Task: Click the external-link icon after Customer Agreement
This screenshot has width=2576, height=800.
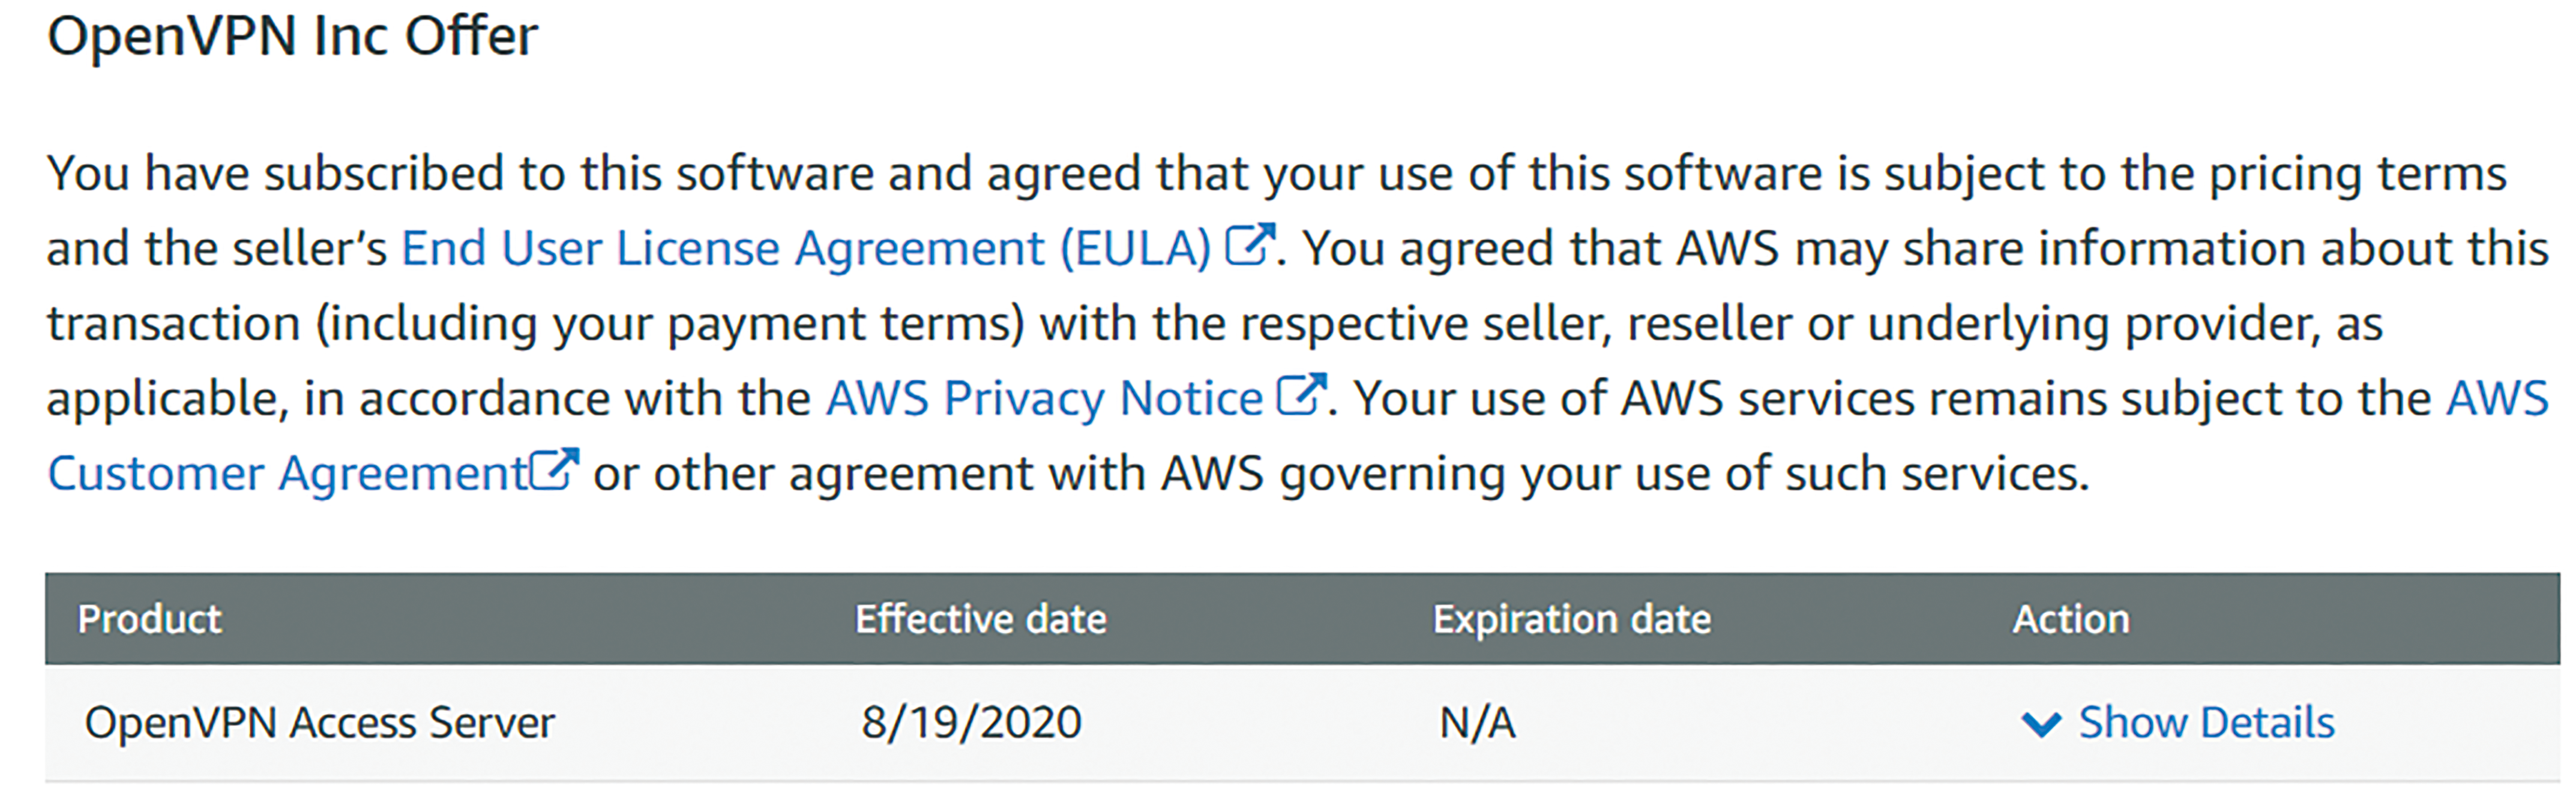Action: pos(554,469)
